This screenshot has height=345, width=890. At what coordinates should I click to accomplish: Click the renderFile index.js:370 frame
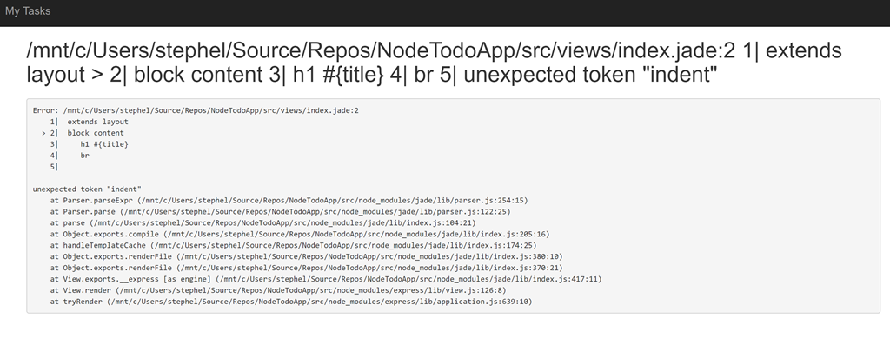307,268
